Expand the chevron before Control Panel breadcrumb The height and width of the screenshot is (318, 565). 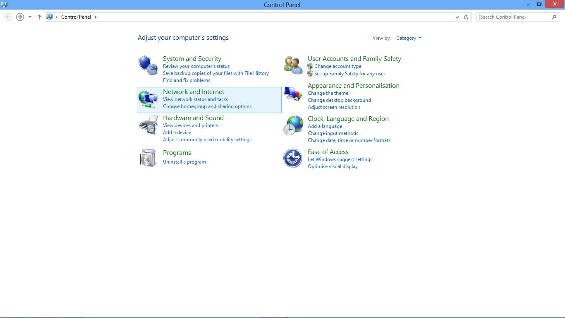point(57,17)
